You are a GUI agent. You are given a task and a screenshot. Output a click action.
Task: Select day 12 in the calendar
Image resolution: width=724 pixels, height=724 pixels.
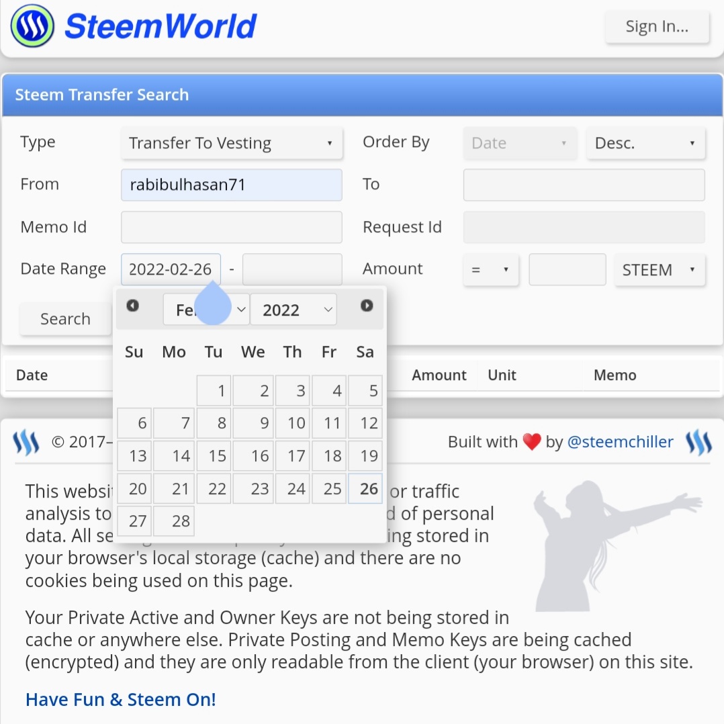[x=365, y=423]
